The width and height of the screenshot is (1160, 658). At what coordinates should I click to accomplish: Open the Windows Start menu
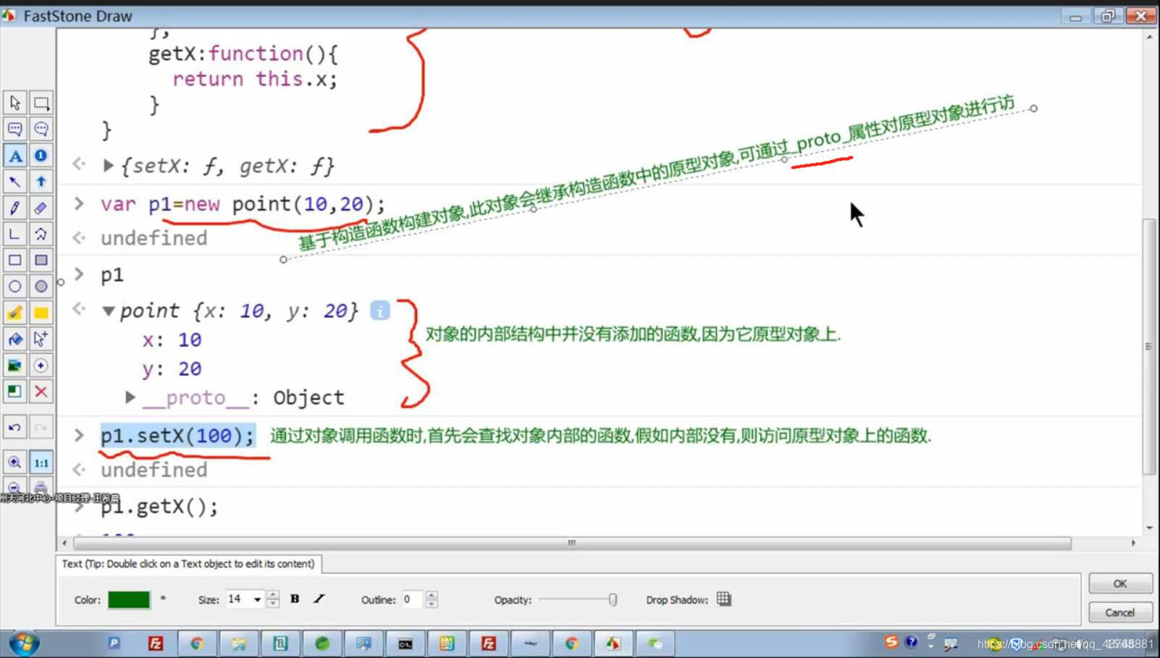(24, 643)
